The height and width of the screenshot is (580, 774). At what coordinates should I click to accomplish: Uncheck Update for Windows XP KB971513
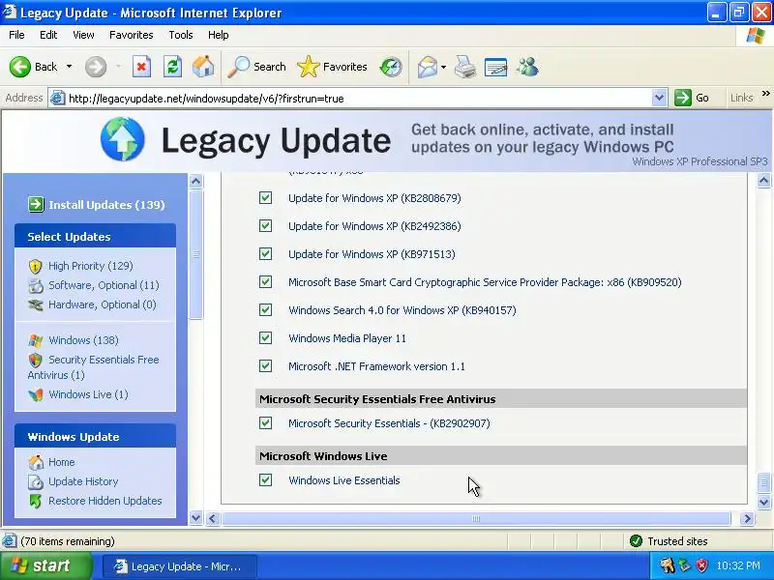pyautogui.click(x=265, y=254)
